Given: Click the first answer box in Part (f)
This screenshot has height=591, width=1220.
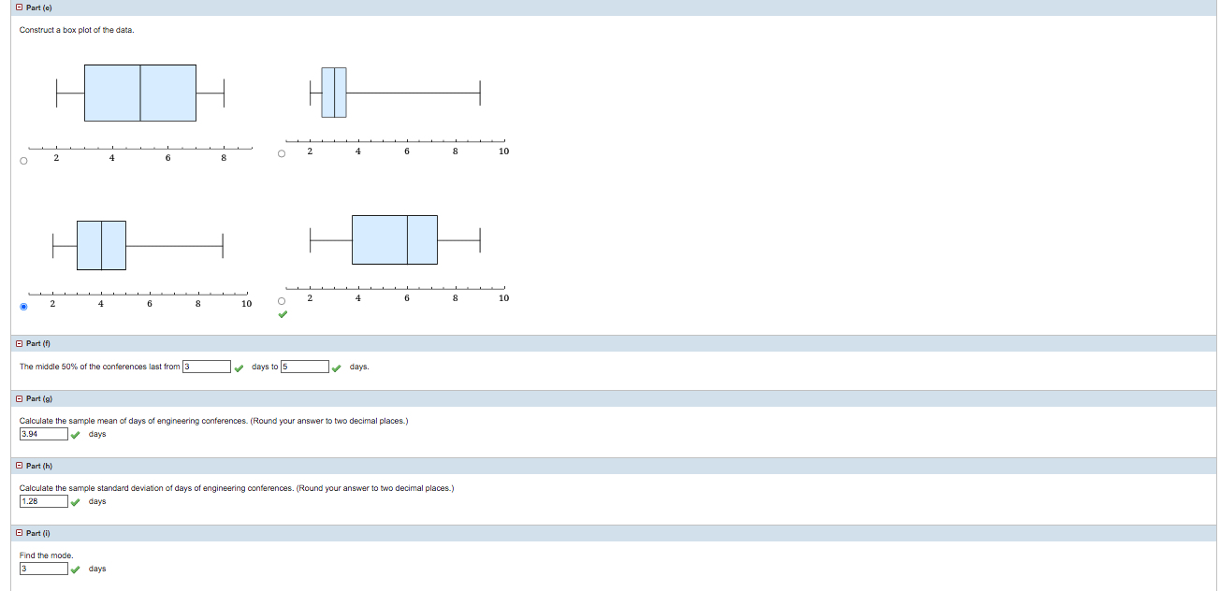Looking at the screenshot, I should (x=206, y=366).
